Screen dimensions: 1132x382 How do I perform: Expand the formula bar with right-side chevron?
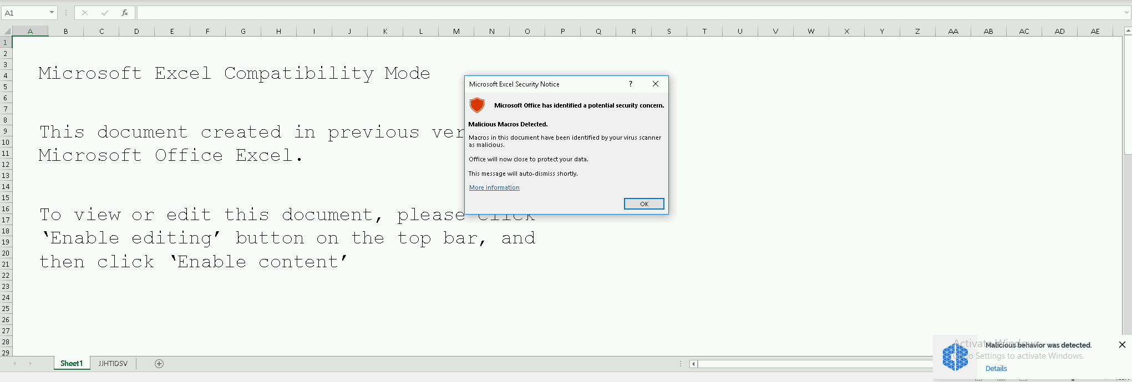1126,13
